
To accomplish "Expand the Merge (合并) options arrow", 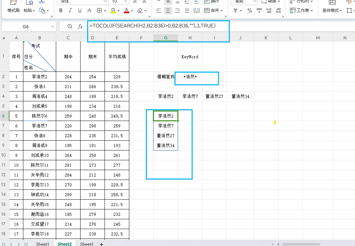I will point(221,11).
